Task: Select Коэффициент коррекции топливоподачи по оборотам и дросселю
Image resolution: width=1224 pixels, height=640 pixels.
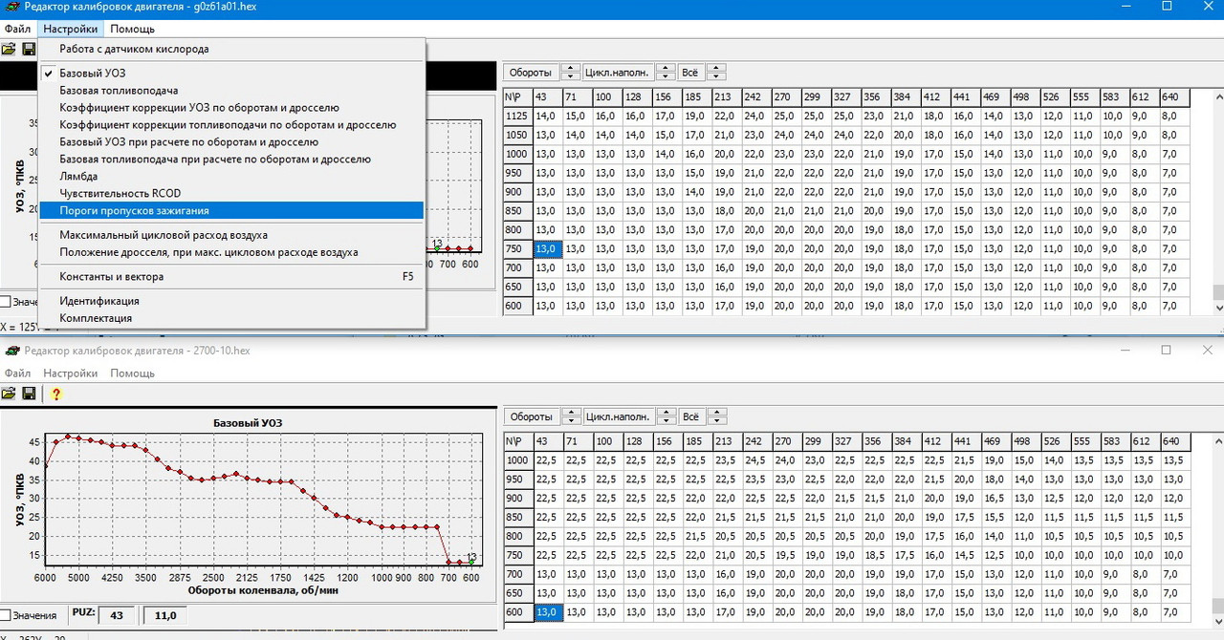Action: pyautogui.click(x=231, y=124)
